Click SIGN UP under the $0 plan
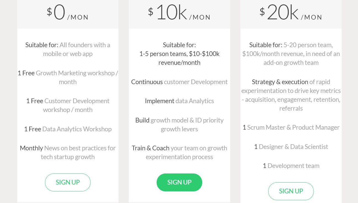358x203 pixels. (x=68, y=182)
